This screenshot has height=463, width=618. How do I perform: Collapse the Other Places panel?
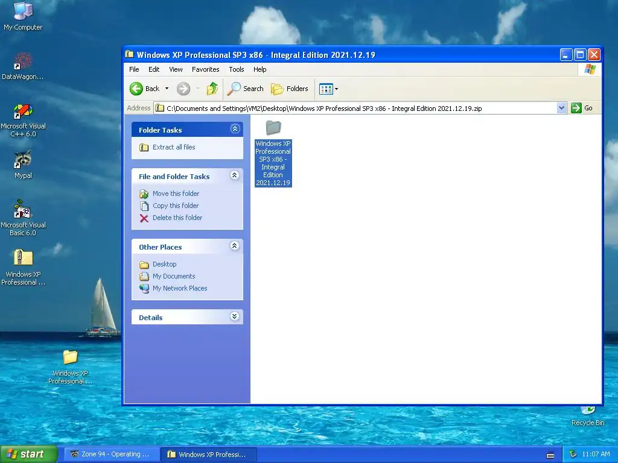click(235, 246)
